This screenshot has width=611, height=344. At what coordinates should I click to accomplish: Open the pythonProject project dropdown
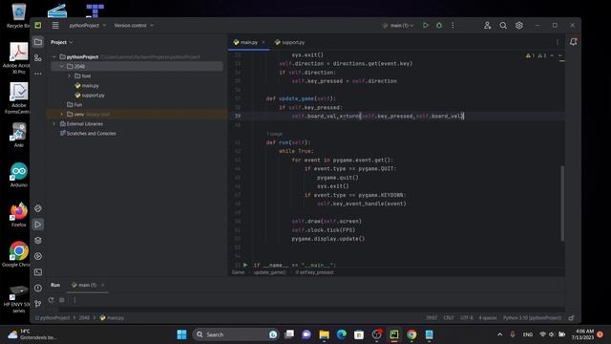(87, 26)
